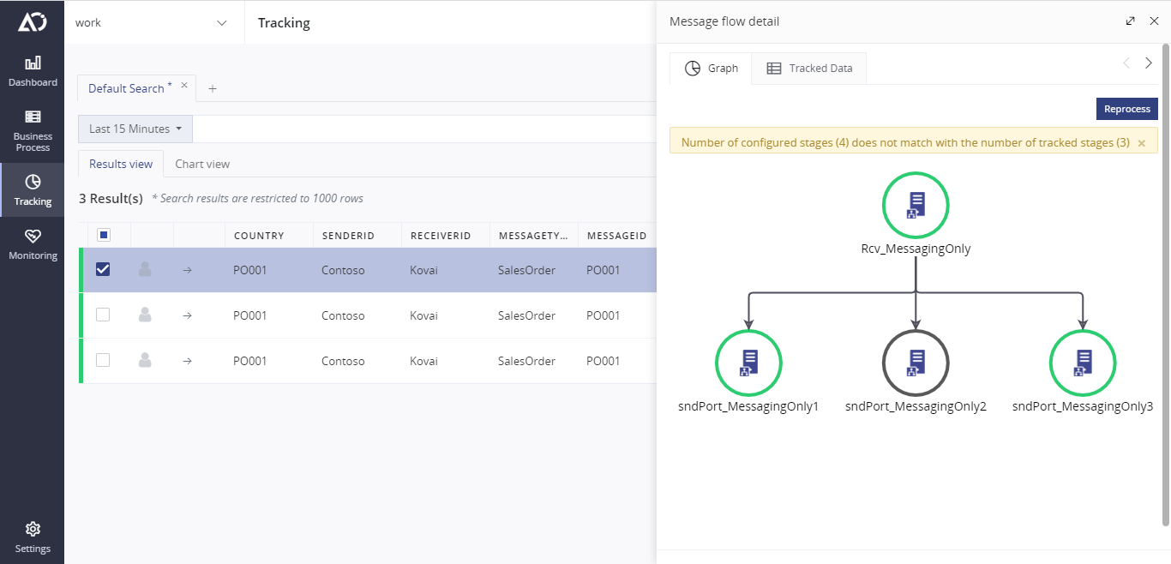Check the second result row checkbox

(x=103, y=315)
